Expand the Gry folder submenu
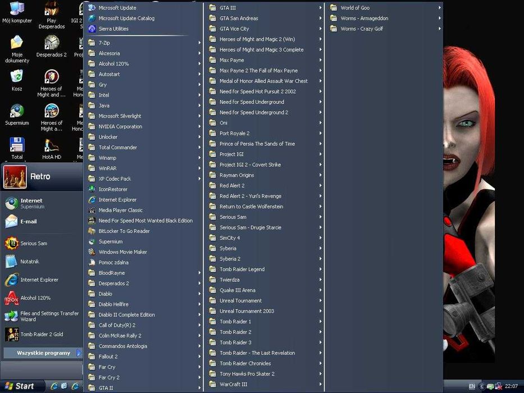This screenshot has width=524, height=393. (144, 85)
